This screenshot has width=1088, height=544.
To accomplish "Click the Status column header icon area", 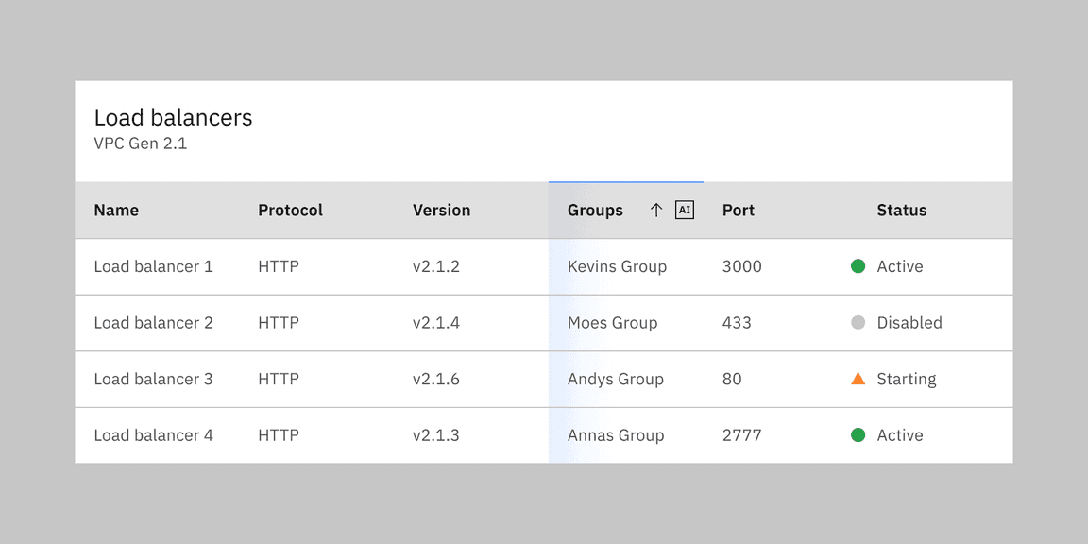I will pyautogui.click(x=901, y=210).
